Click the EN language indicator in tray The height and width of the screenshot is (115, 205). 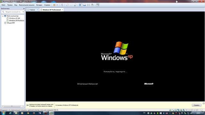pos(144,113)
